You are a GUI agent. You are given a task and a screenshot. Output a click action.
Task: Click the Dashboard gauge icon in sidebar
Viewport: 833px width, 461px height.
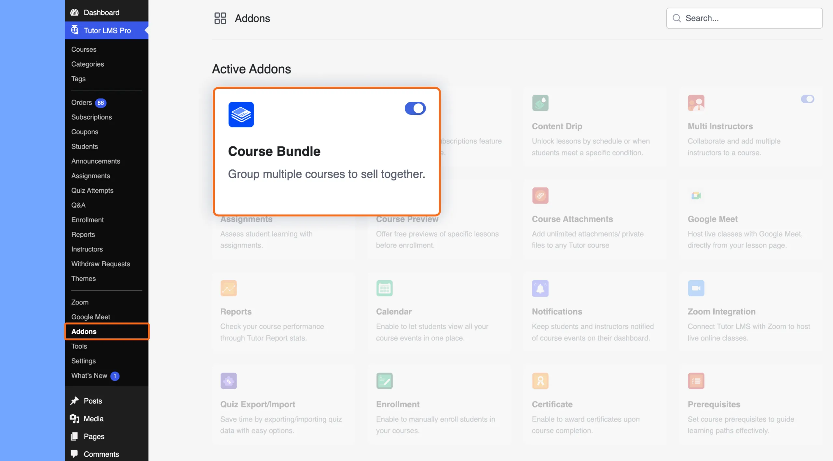tap(75, 12)
